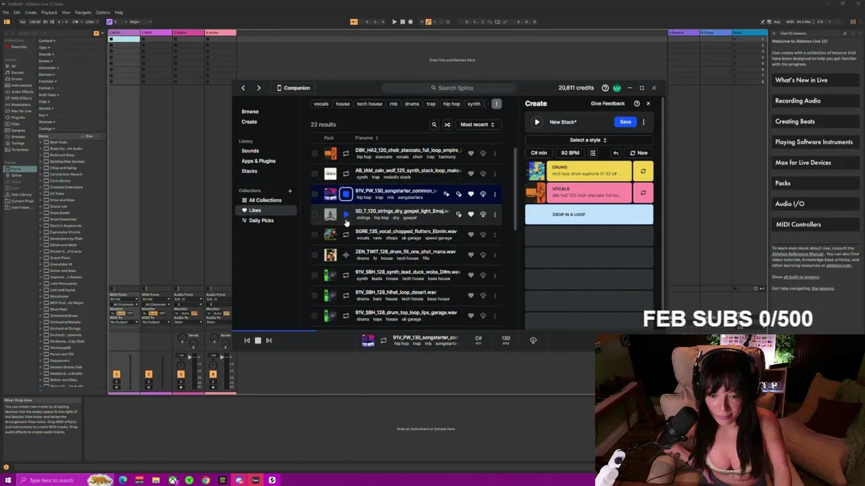Screen dimensions: 865x486
Task: Expand the Drums filter in Ableton browser
Action: click(x=46, y=61)
